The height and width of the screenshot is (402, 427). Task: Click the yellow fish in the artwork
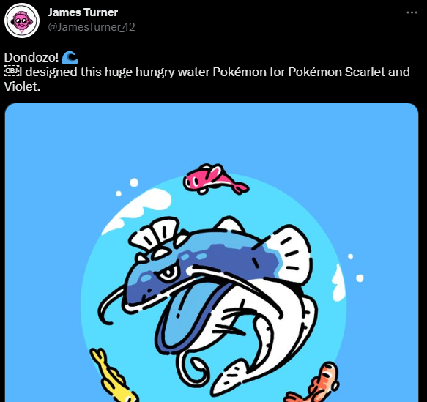coord(114,375)
